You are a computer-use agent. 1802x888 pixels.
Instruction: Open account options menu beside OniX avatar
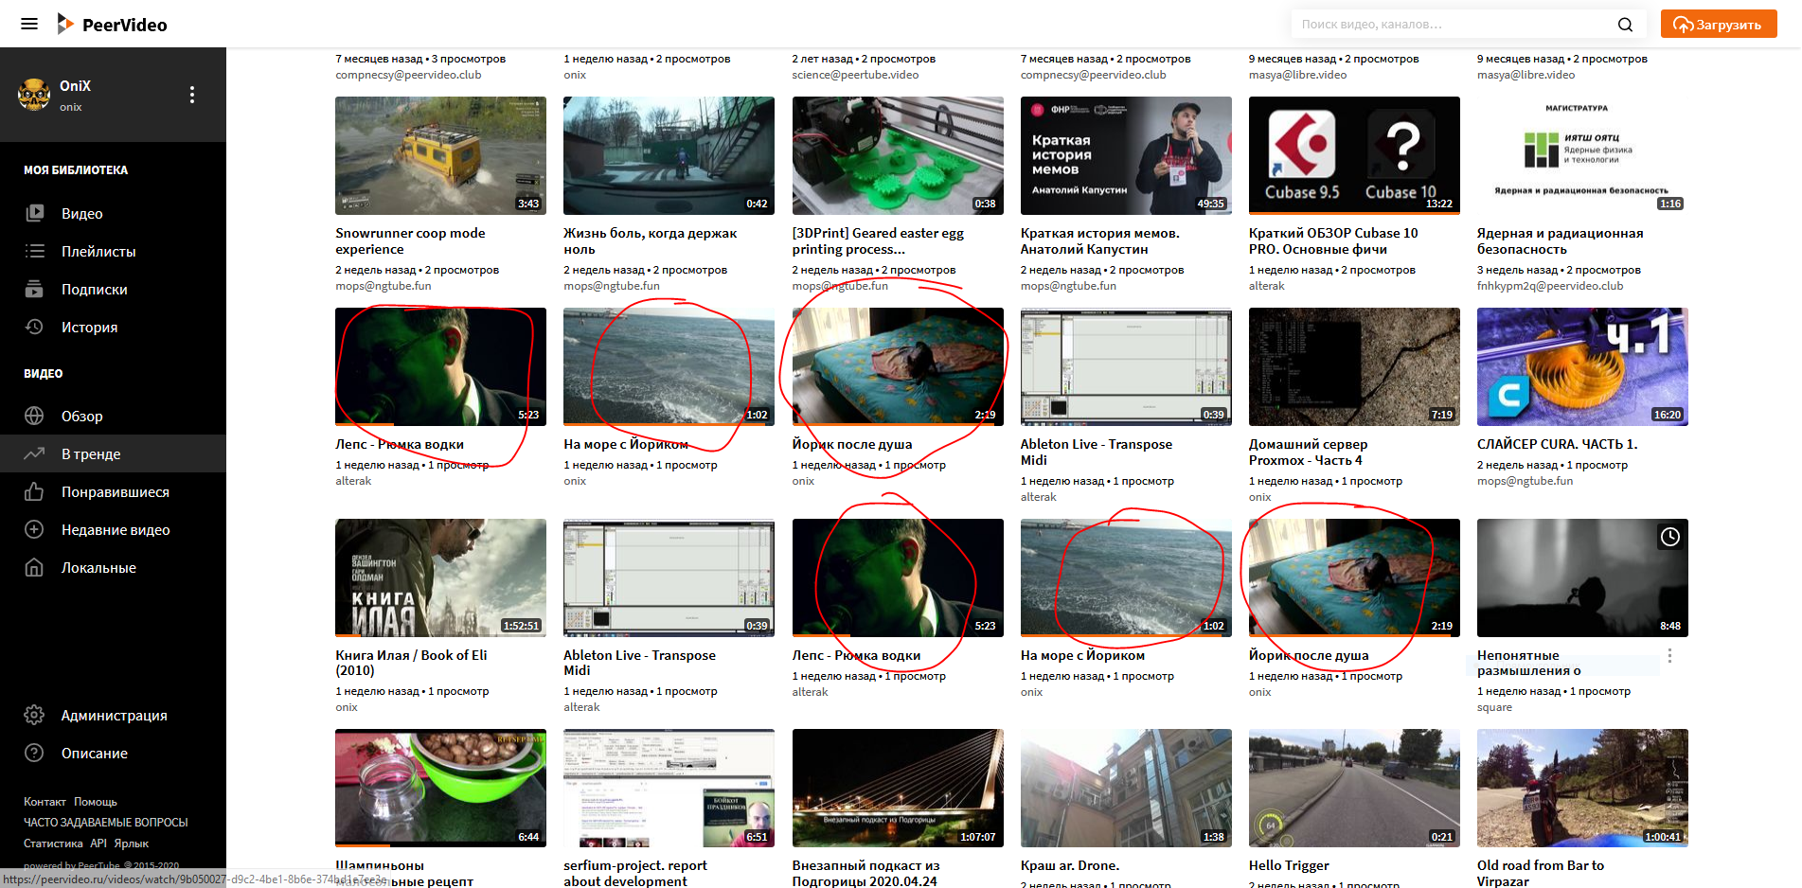192,95
